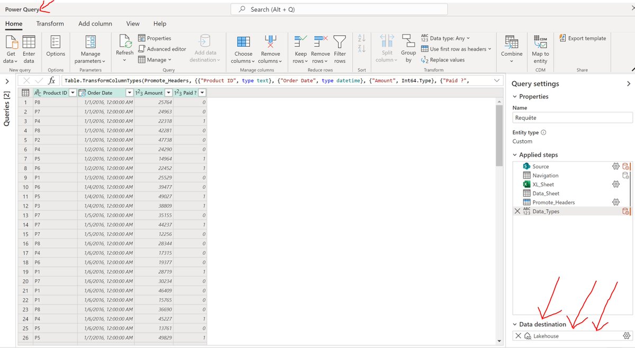Click the Entity type info icon
The width and height of the screenshot is (635, 348).
coord(543,132)
